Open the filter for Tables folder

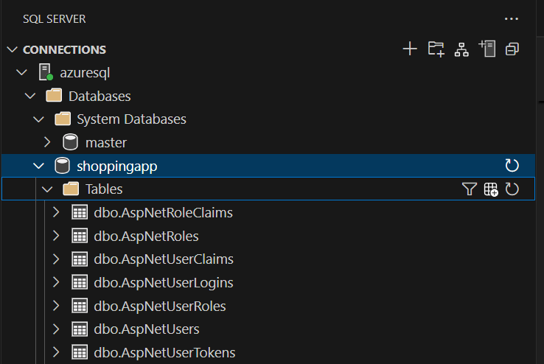469,189
